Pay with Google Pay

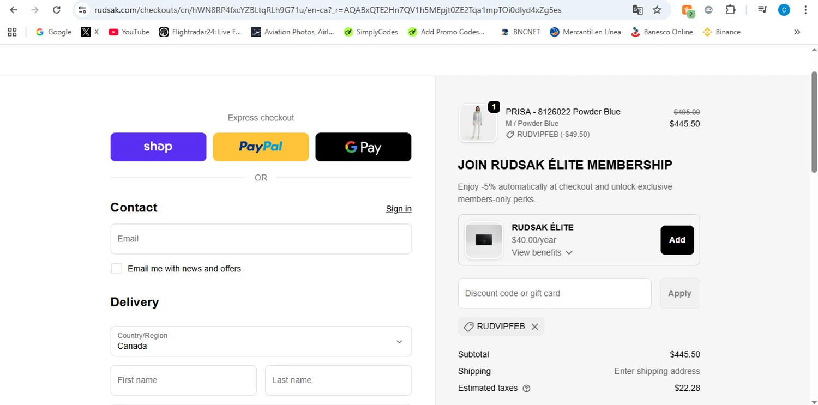click(363, 147)
